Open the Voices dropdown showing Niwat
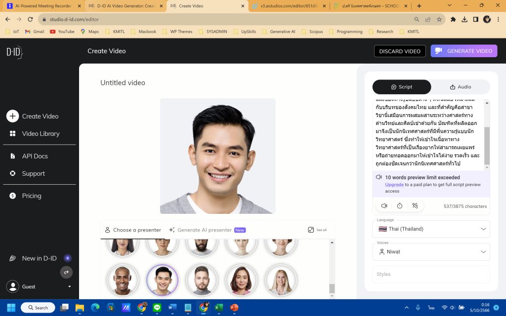This screenshot has width=506, height=316. pos(430,252)
